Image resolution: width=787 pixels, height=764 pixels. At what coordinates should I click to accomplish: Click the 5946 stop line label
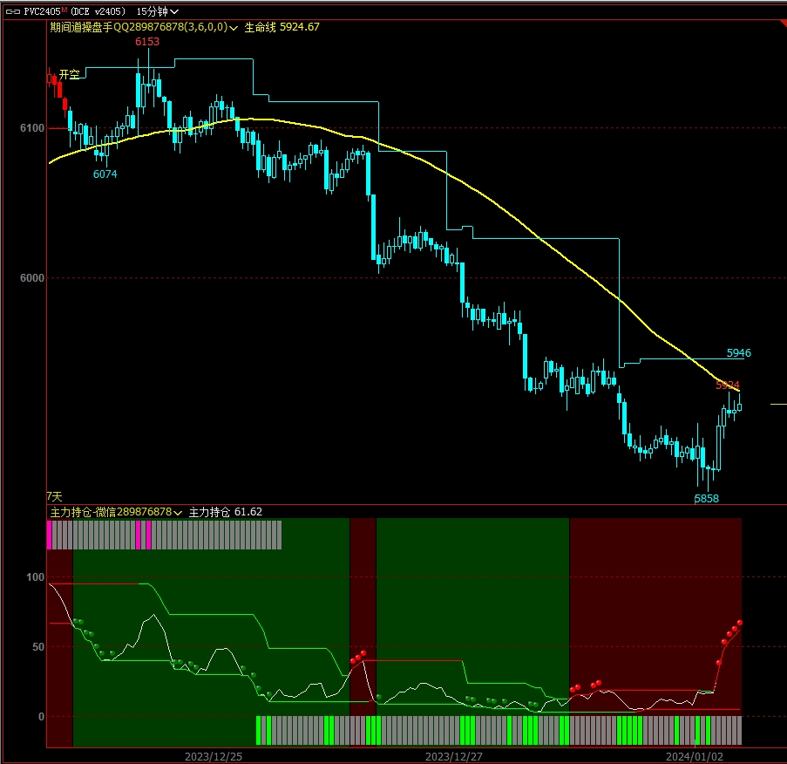tap(738, 353)
